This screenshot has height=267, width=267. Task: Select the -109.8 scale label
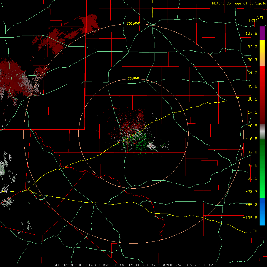250,218
